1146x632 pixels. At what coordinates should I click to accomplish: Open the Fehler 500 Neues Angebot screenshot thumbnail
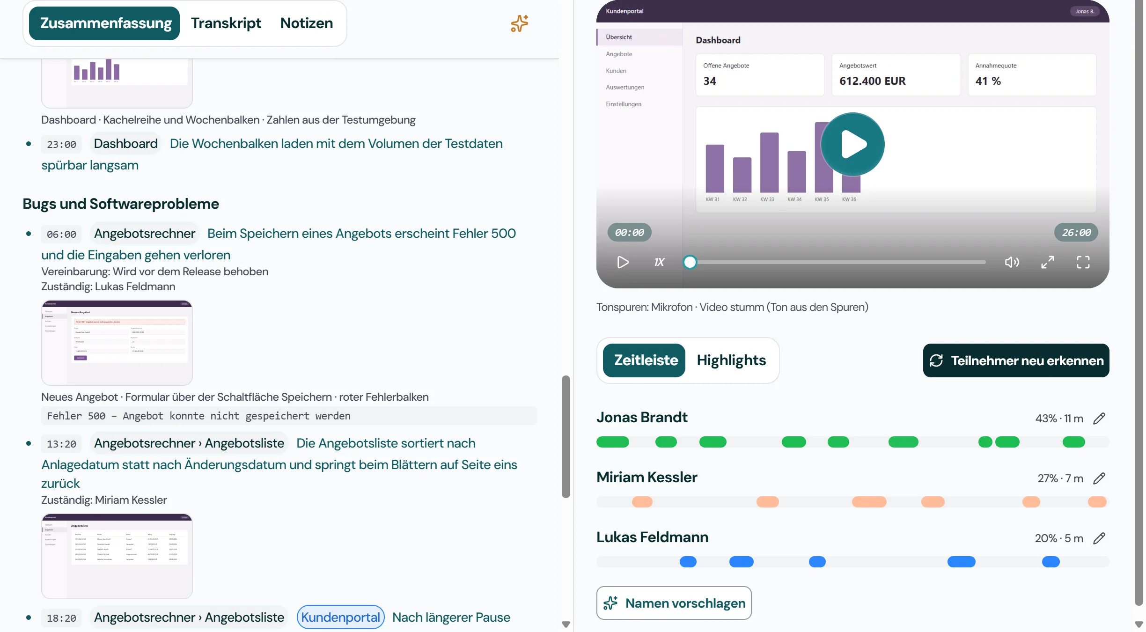[x=117, y=343]
